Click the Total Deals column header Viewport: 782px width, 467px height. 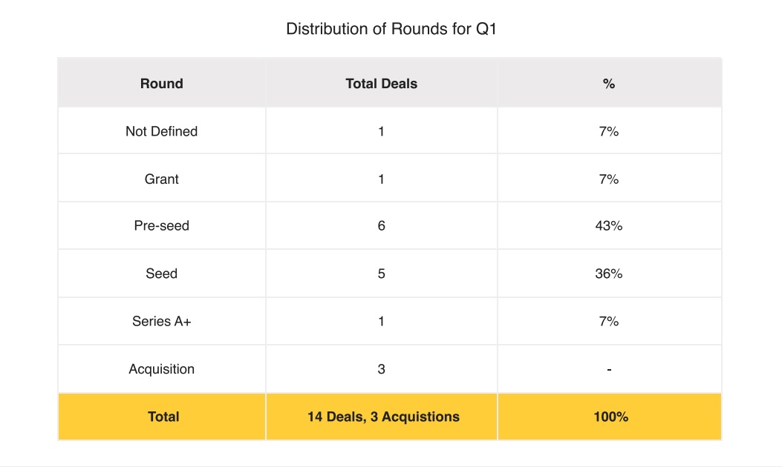point(381,84)
